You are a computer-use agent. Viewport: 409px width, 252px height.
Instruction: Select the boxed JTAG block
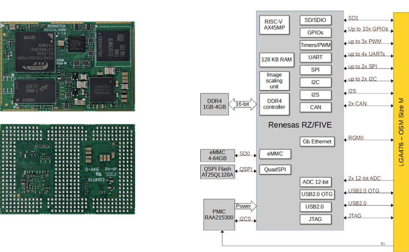coord(316,219)
